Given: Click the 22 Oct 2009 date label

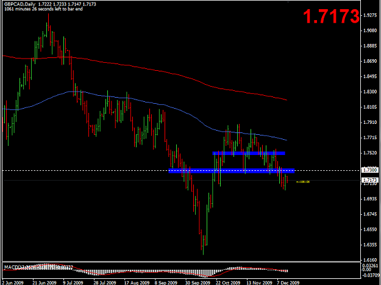Looking at the screenshot, I should (228, 283).
